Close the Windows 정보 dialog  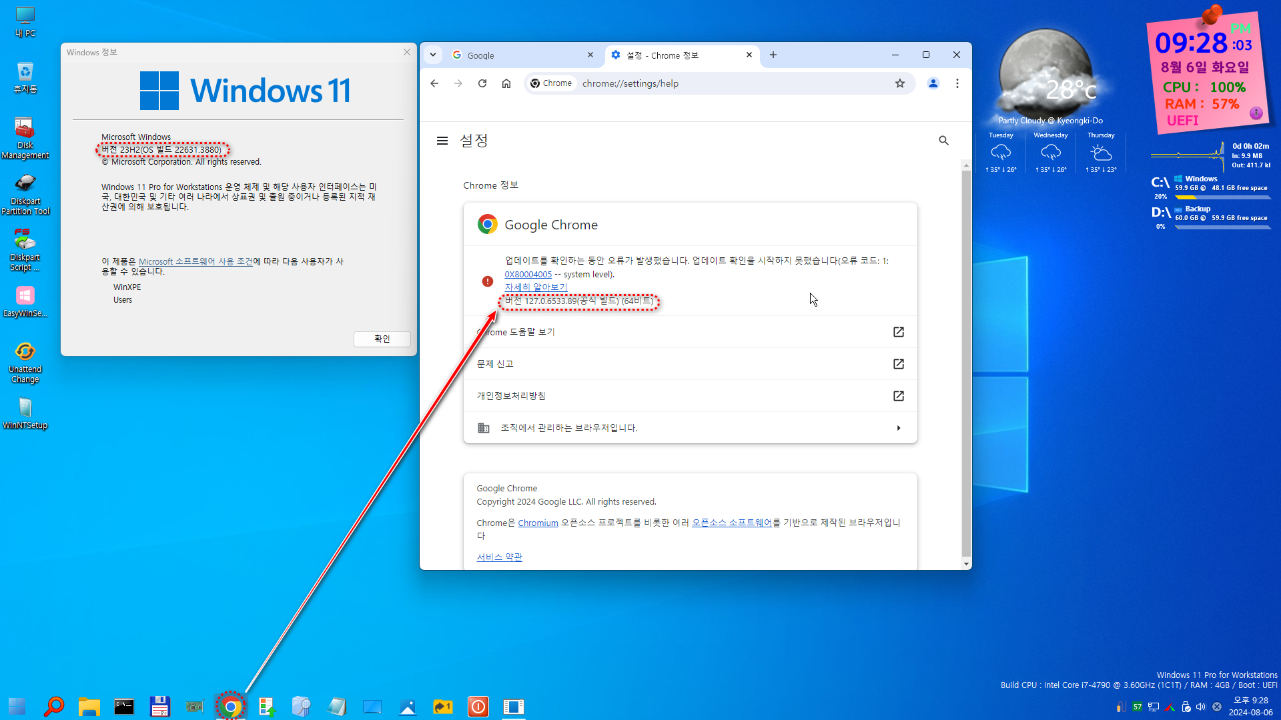coord(407,52)
